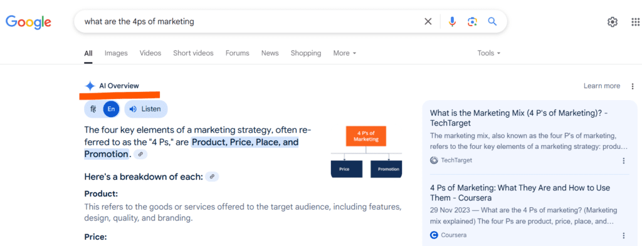The height and width of the screenshot is (246, 642).
Task: Click the magnifying glass search button
Action: point(492,22)
